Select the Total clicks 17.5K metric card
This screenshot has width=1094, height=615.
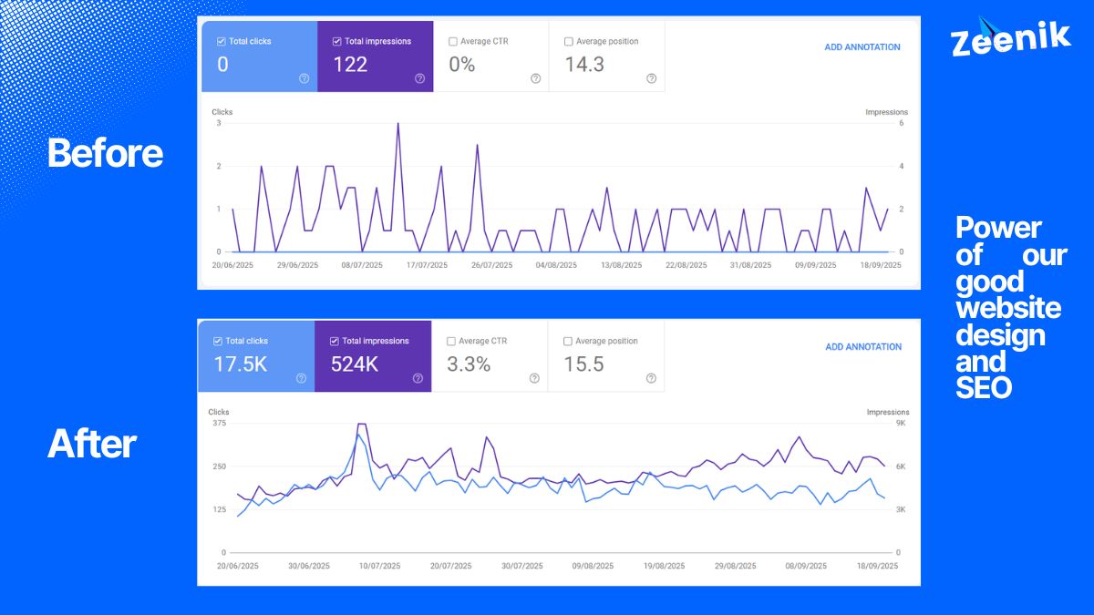pyautogui.click(x=256, y=356)
